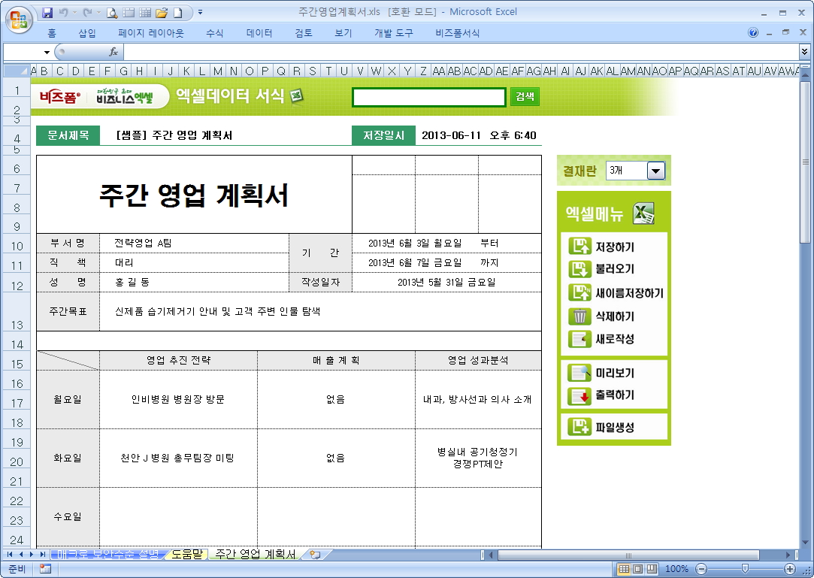Click the zoom out minus button

(701, 569)
